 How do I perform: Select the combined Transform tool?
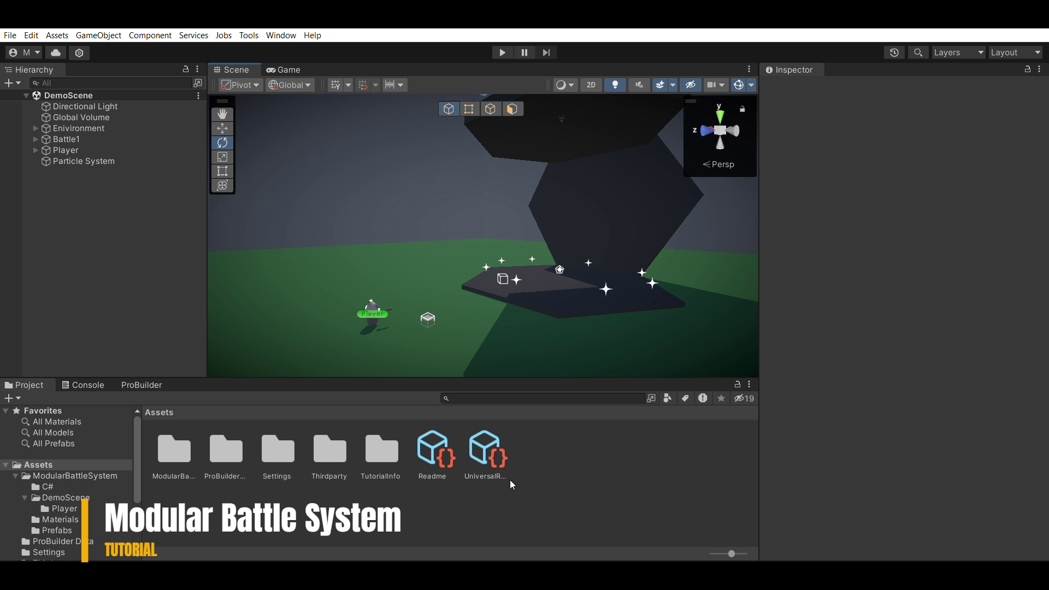point(222,185)
